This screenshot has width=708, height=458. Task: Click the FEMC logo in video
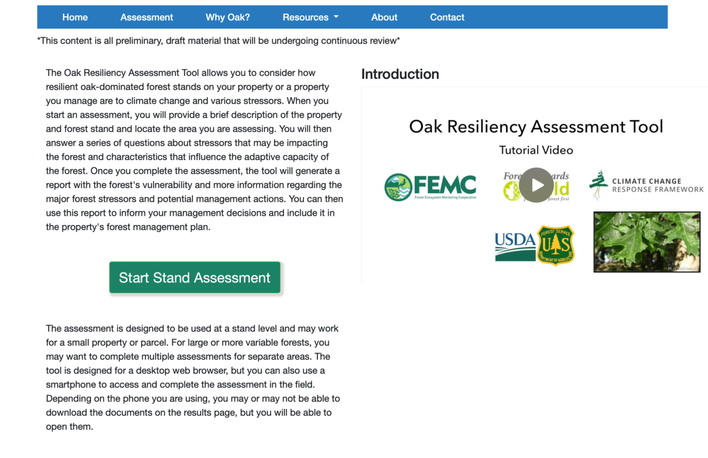point(430,187)
